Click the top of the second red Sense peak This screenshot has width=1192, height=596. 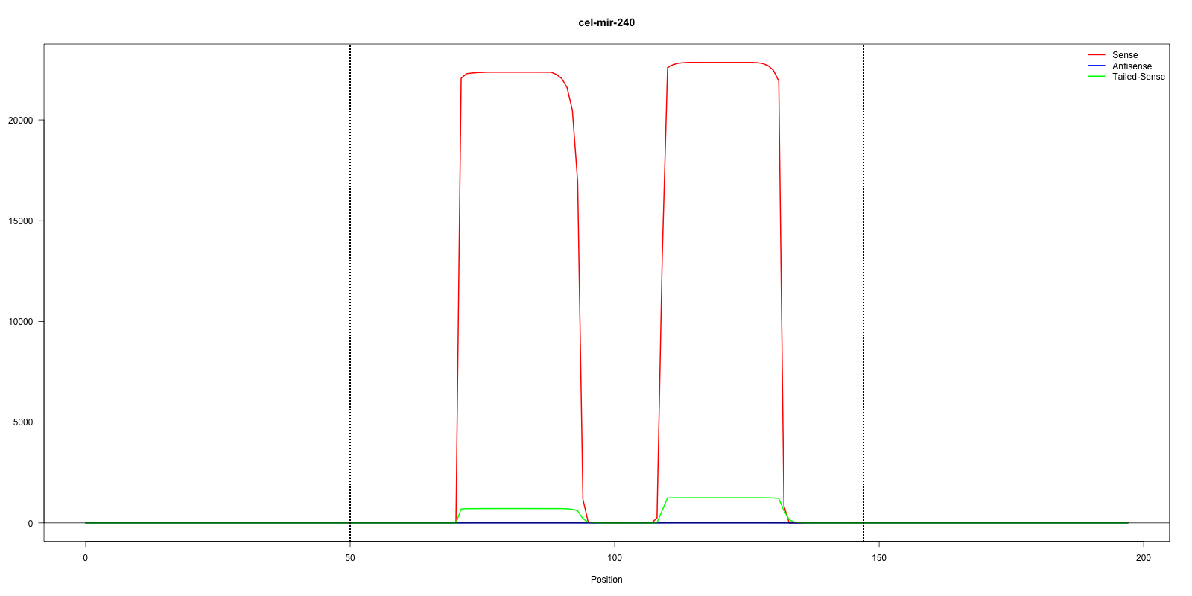[x=719, y=63]
